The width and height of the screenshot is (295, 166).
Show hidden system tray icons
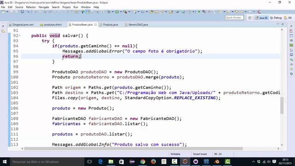[253, 162]
